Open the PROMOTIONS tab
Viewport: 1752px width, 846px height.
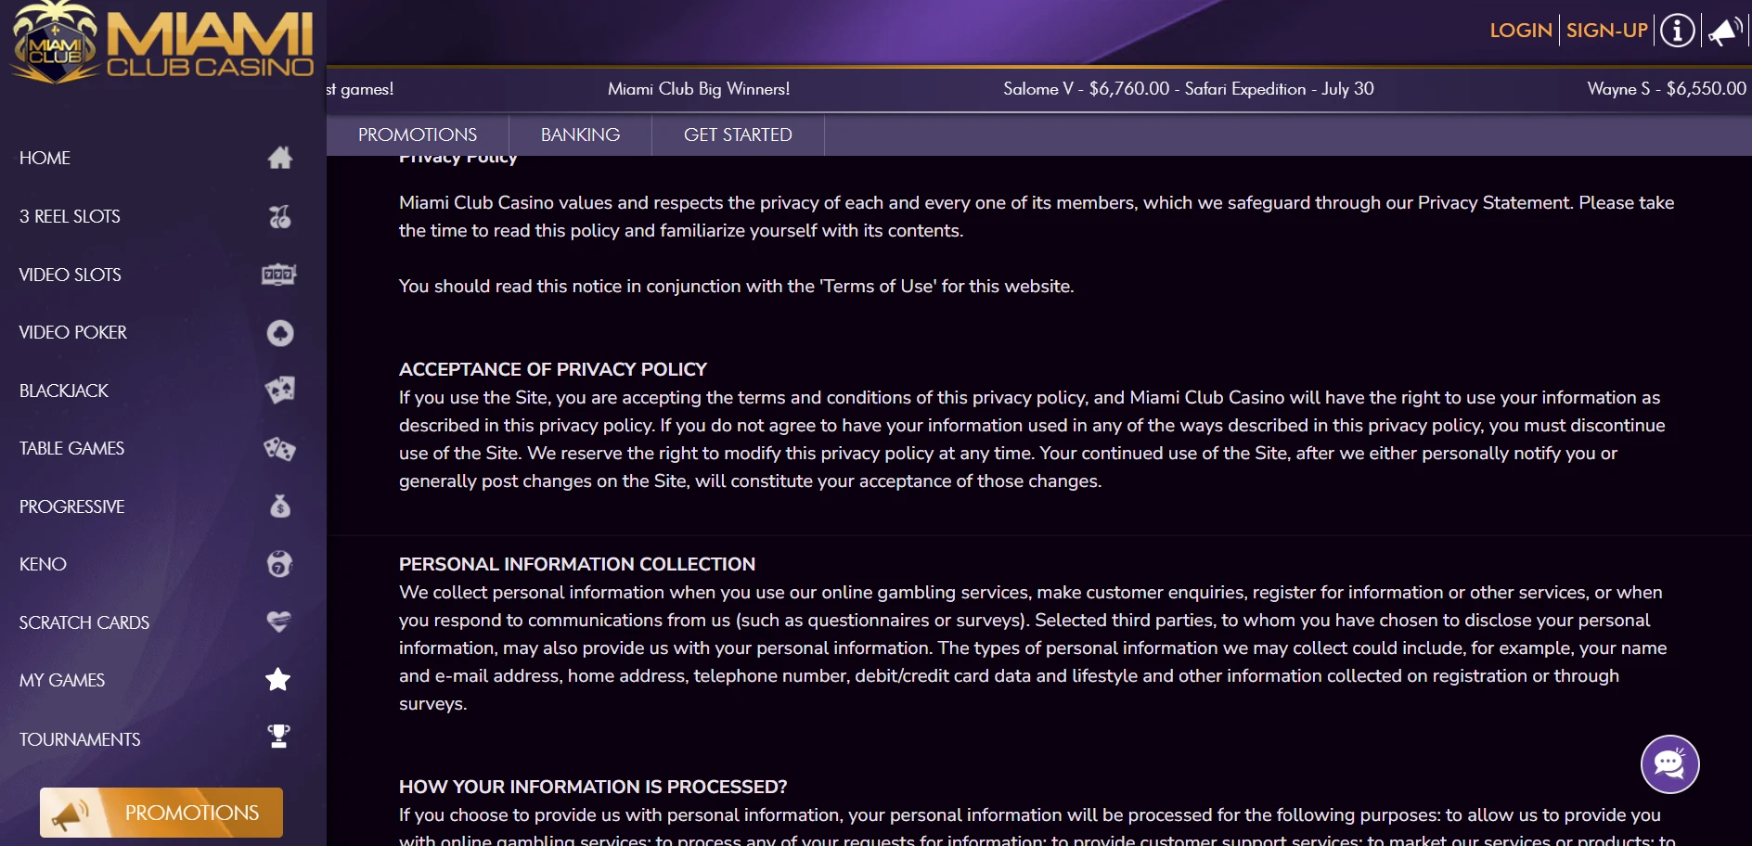pyautogui.click(x=418, y=135)
